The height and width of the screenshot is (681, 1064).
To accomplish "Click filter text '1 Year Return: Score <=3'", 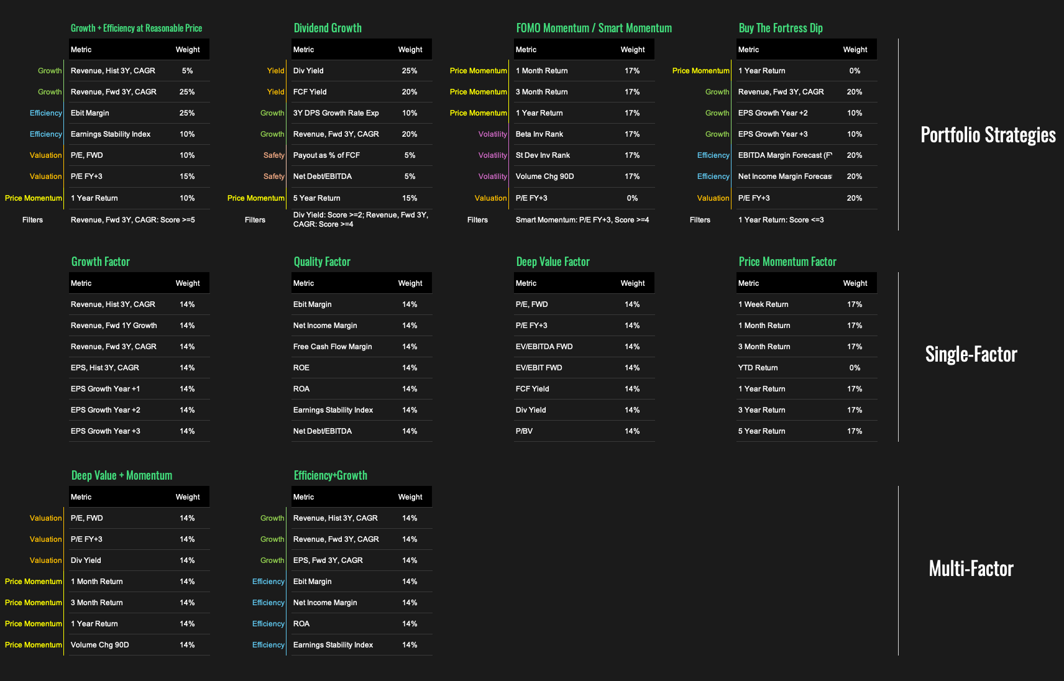I will point(781,220).
